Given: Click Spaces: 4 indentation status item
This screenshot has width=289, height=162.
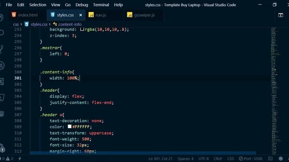Looking at the screenshot, I should point(186,159).
